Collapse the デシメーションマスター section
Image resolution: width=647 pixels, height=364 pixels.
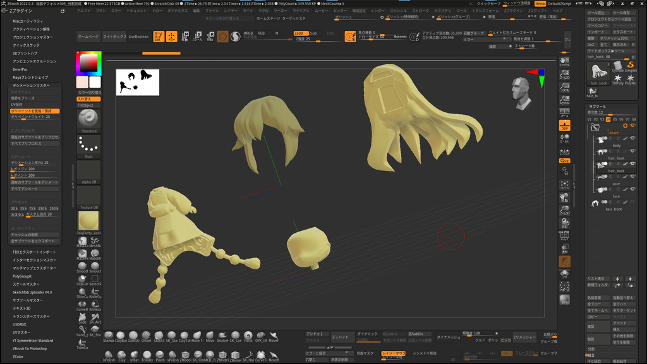click(x=31, y=85)
